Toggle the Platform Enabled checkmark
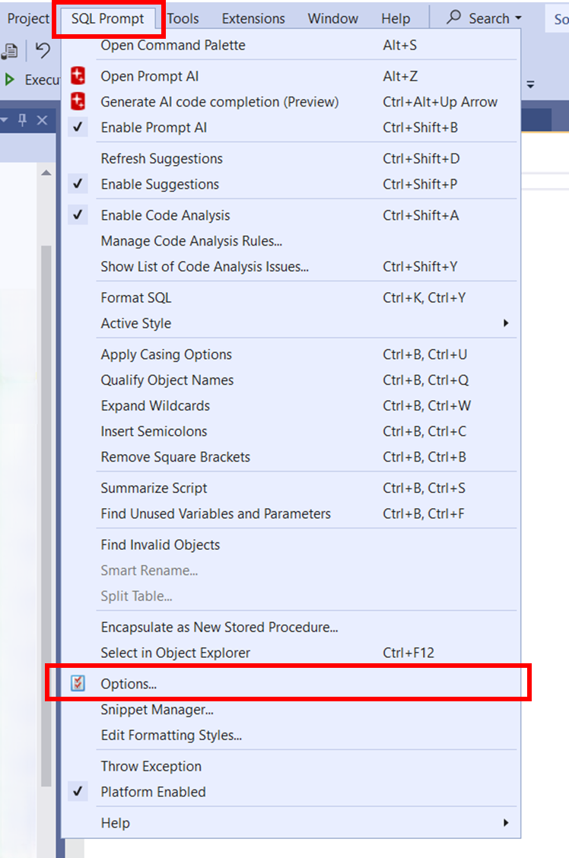The height and width of the screenshot is (858, 569). (x=153, y=792)
